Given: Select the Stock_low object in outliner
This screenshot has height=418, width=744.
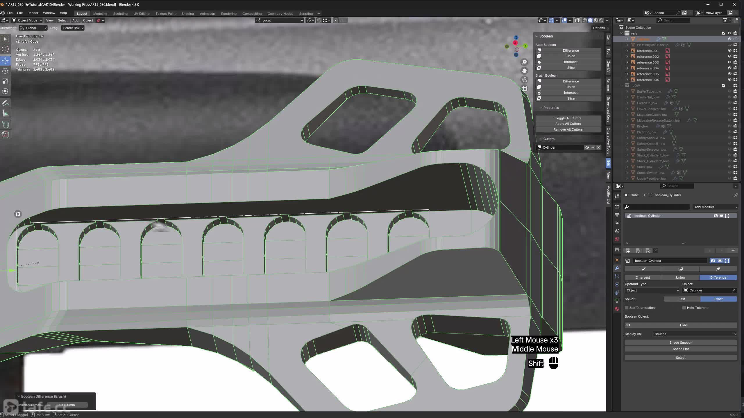Looking at the screenshot, I should 645,167.
